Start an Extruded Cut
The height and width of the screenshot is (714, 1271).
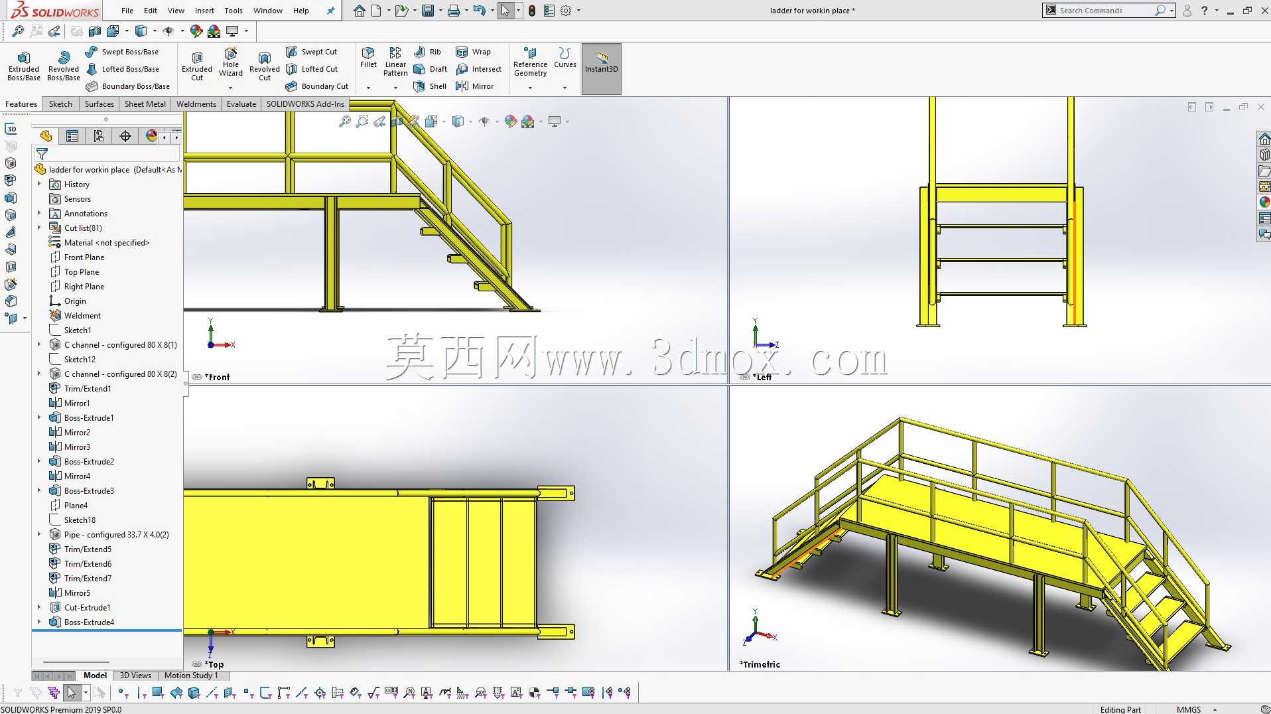(197, 66)
